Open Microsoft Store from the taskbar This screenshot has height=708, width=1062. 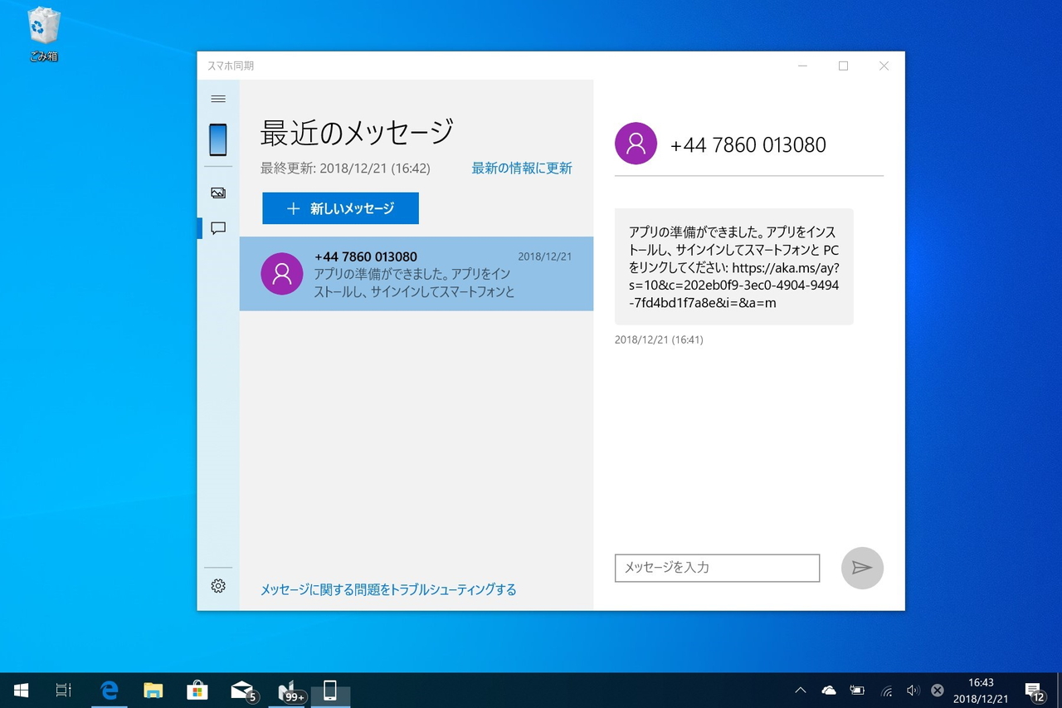pyautogui.click(x=197, y=690)
